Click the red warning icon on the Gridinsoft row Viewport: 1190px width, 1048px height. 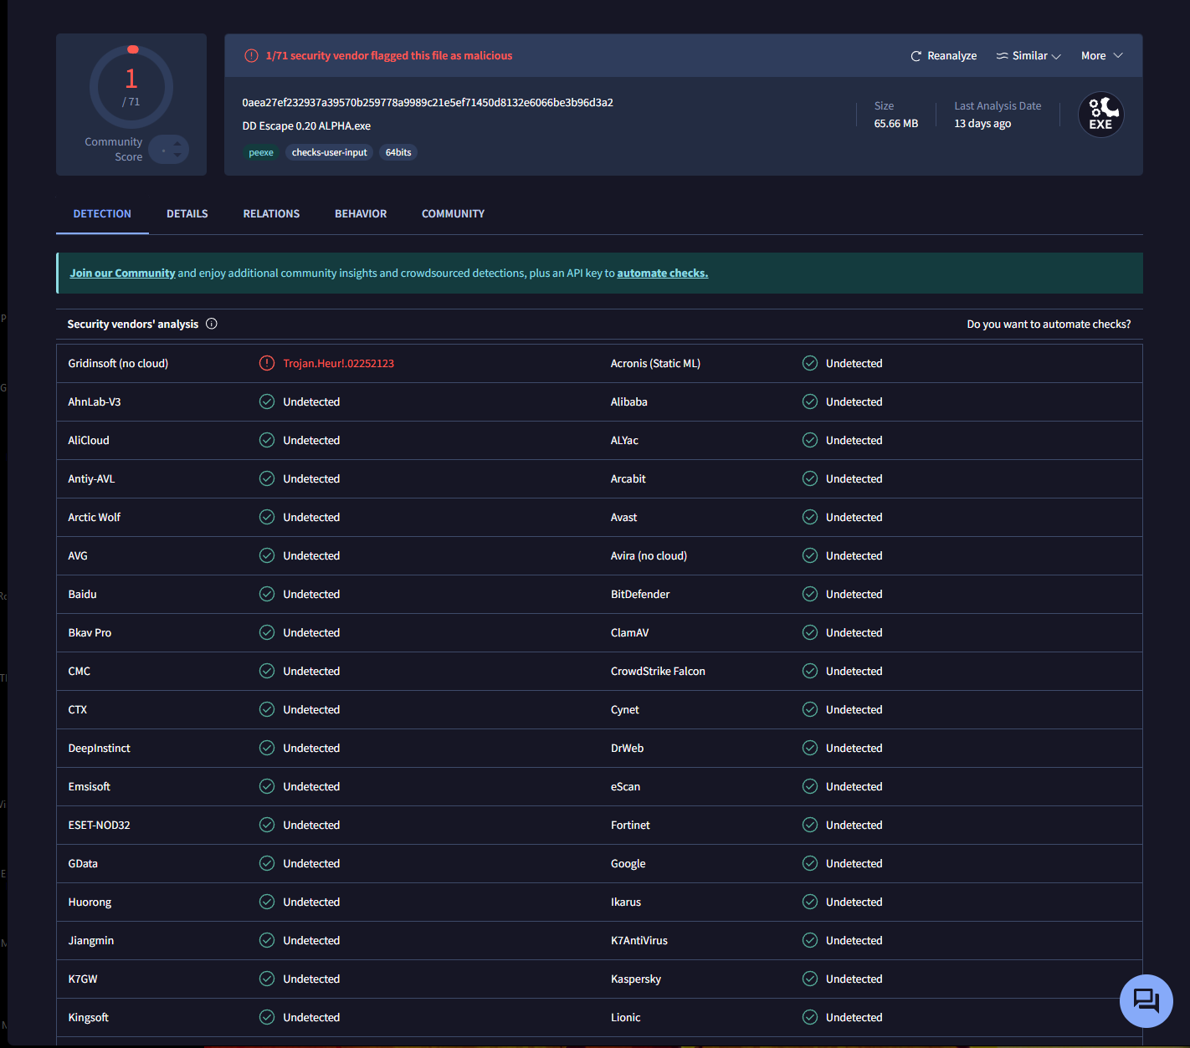(x=267, y=363)
